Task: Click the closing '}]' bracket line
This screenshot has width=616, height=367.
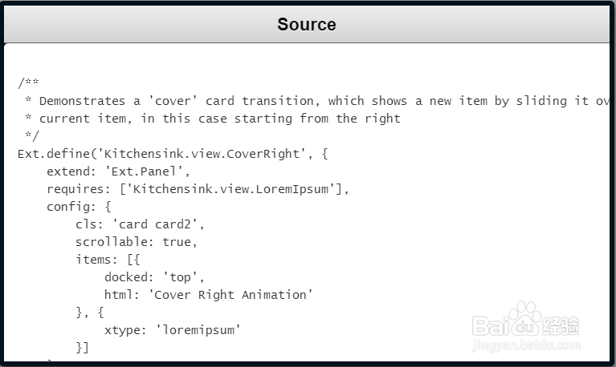Action: pos(82,348)
